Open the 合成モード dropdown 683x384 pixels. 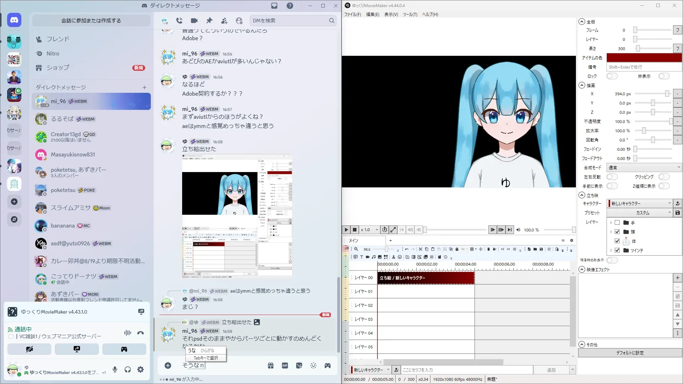644,167
